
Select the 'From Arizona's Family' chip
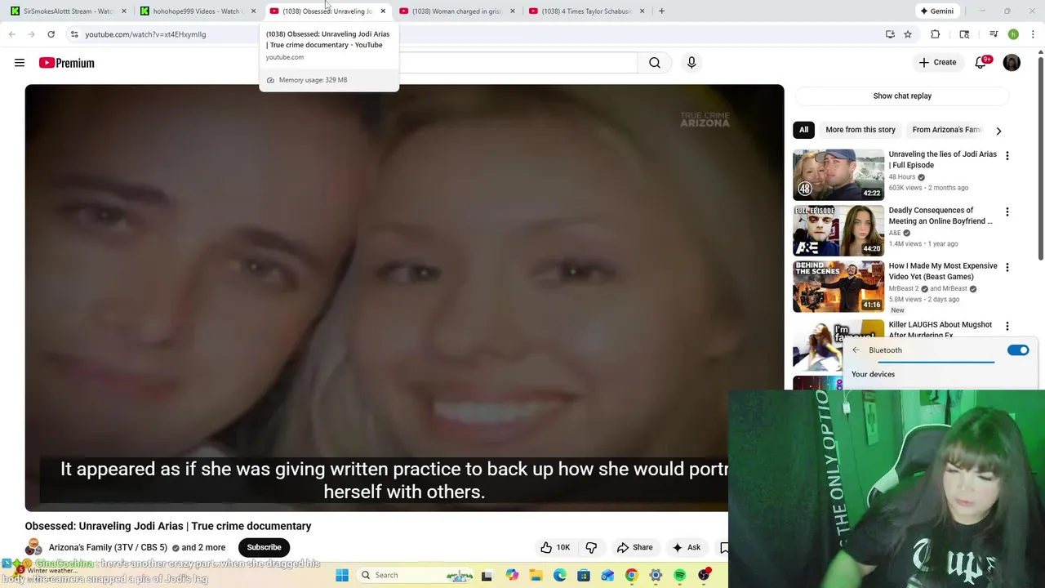point(946,130)
